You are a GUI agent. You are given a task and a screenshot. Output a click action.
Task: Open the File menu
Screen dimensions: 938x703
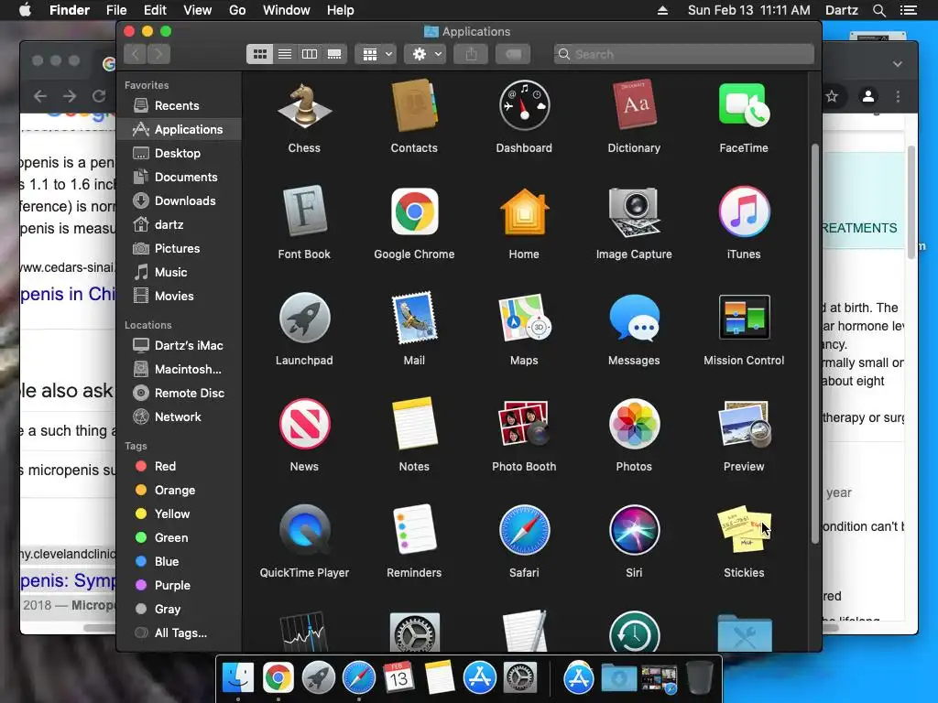tap(116, 10)
